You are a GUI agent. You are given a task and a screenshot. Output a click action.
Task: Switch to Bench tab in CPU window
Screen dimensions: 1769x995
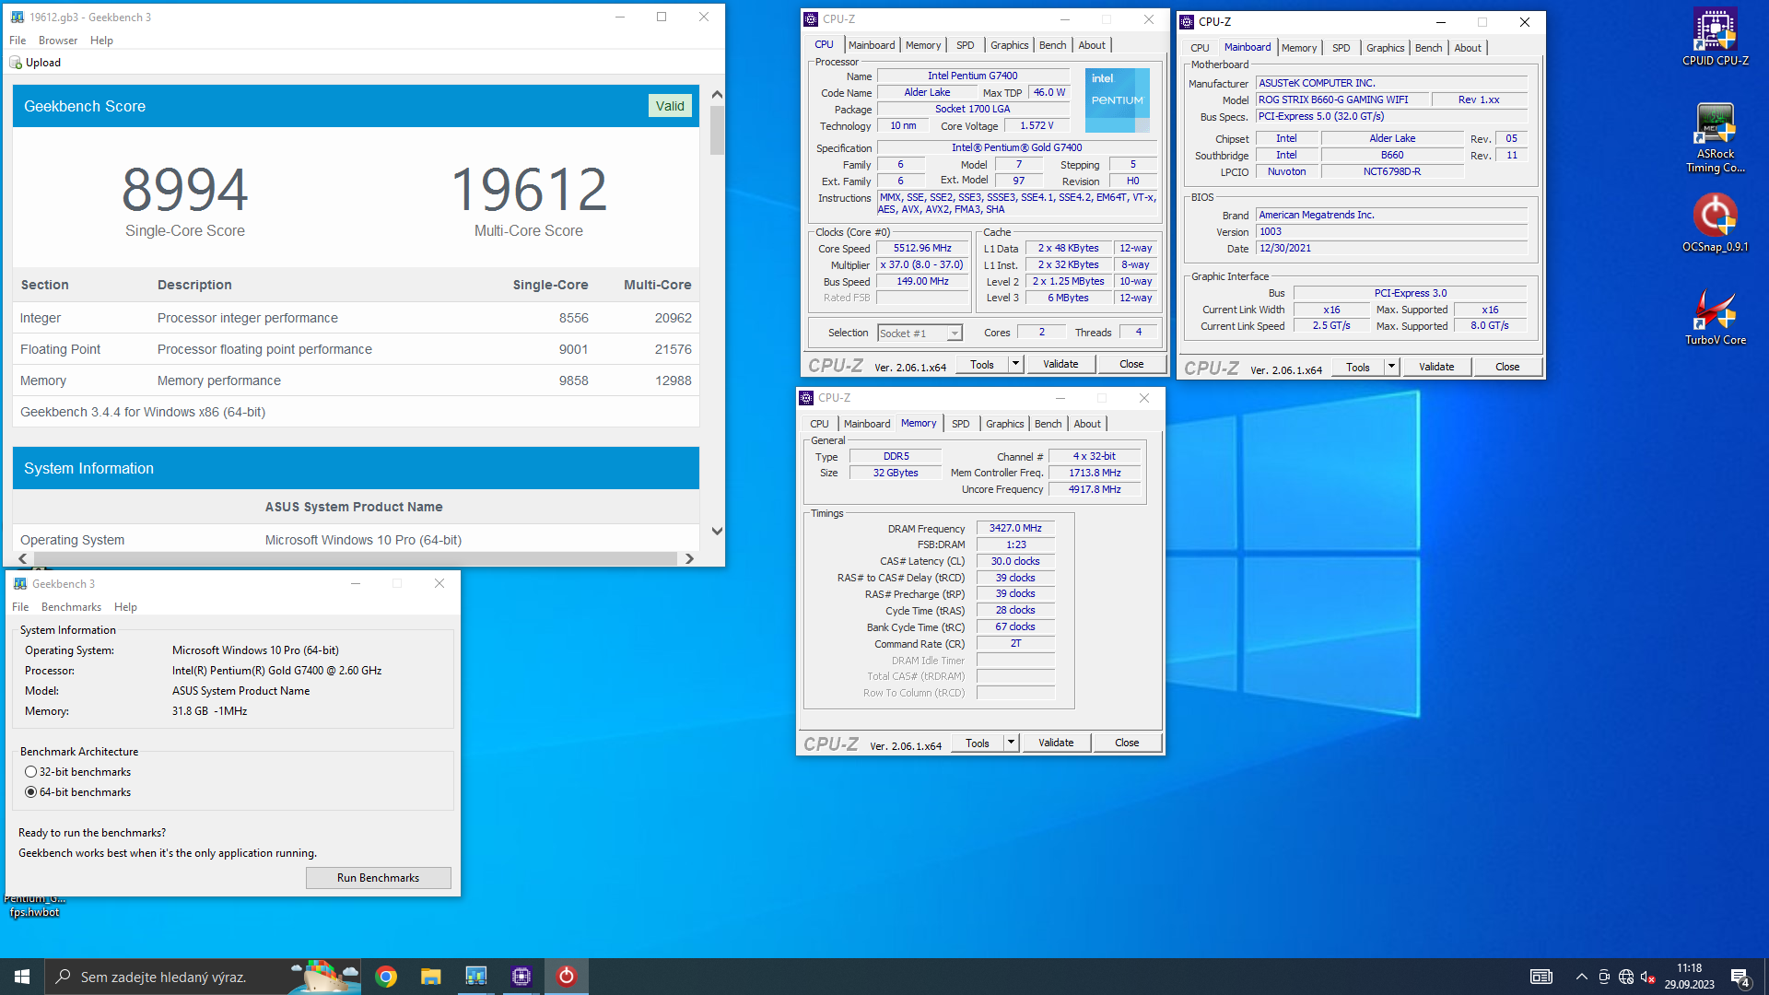[x=1052, y=45]
